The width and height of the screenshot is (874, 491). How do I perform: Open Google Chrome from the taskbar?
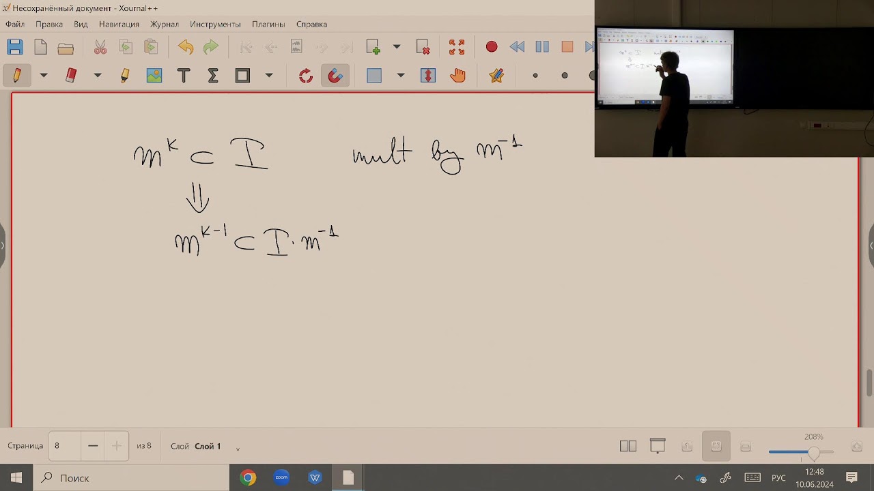[248, 478]
